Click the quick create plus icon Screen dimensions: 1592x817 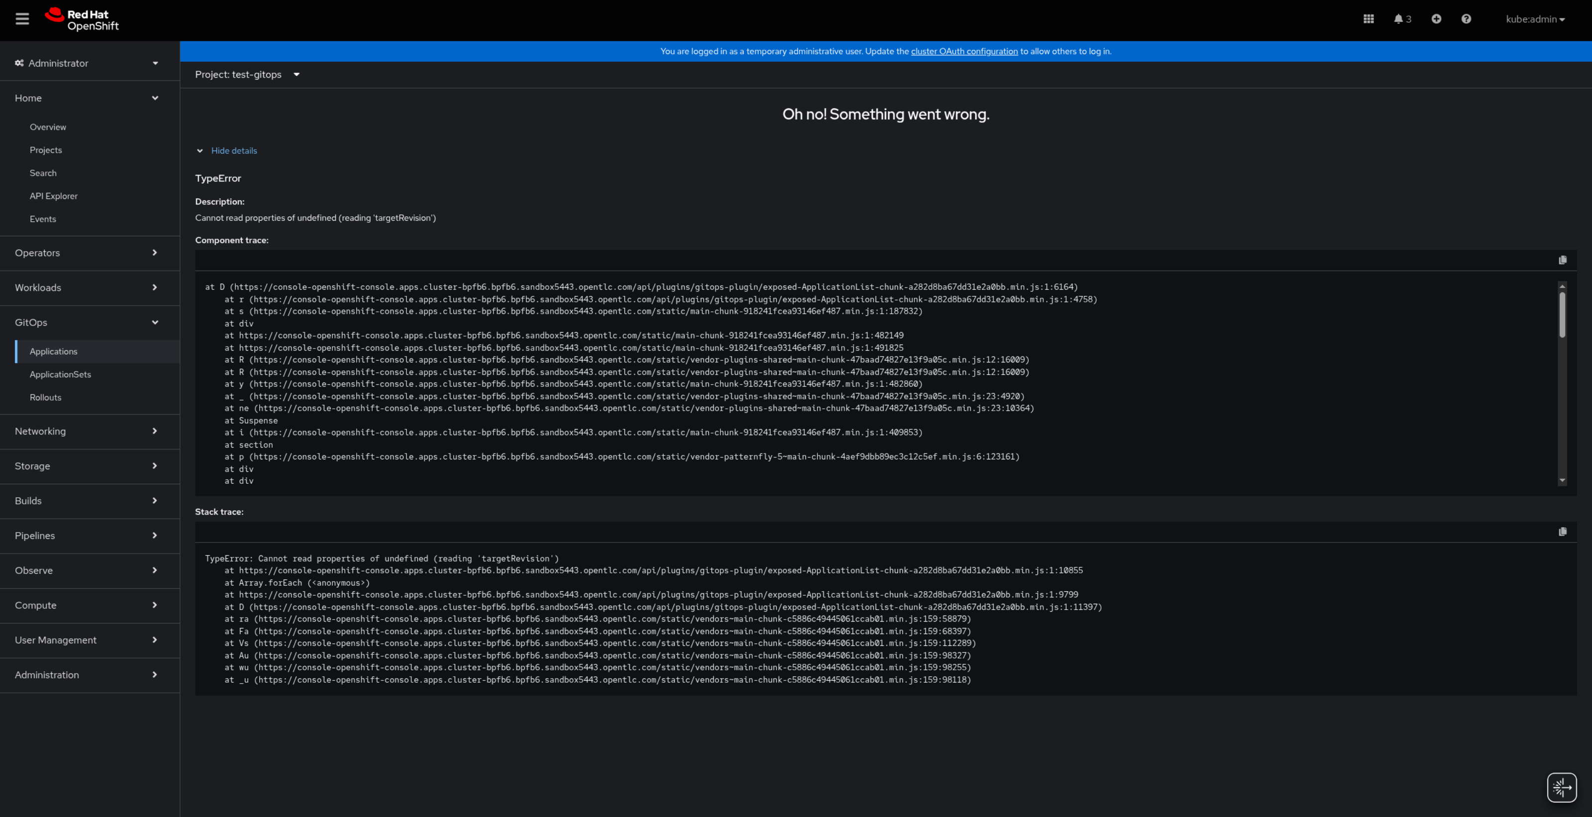click(x=1436, y=19)
